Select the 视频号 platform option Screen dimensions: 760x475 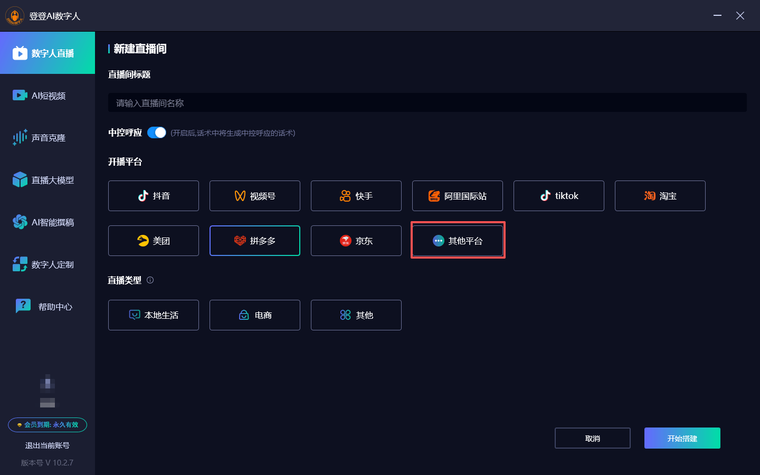coord(255,196)
